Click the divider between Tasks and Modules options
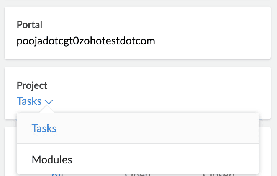 tap(138, 144)
